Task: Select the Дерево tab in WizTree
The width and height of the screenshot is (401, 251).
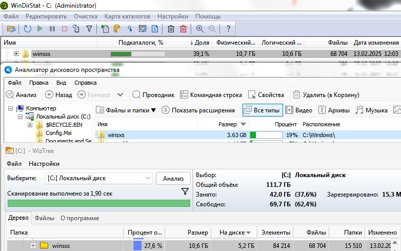Action: coord(18,218)
